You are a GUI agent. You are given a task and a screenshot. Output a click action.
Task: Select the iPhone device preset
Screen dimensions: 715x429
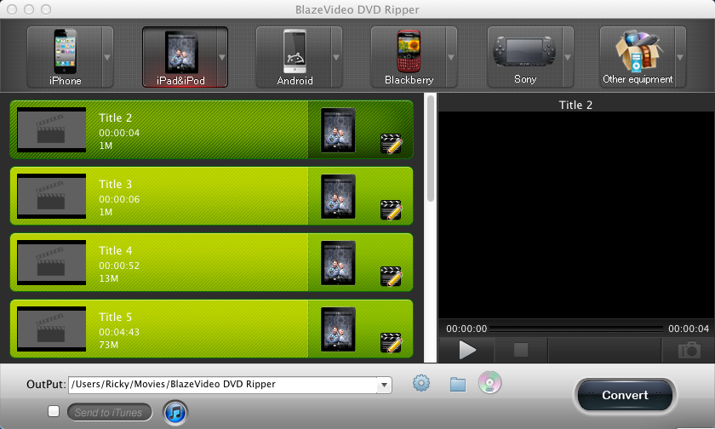pyautogui.click(x=65, y=57)
